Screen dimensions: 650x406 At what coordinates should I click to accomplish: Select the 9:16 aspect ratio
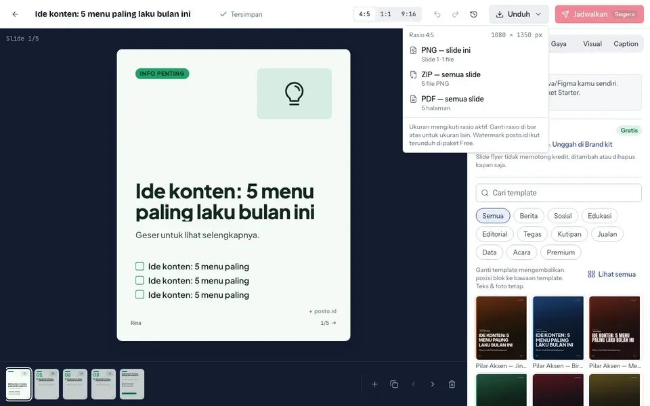click(408, 14)
